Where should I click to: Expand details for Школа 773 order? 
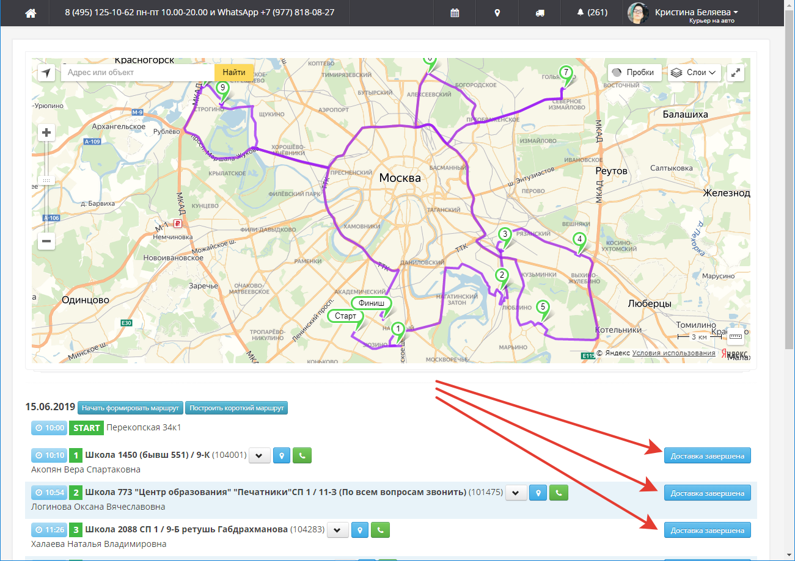(x=516, y=493)
